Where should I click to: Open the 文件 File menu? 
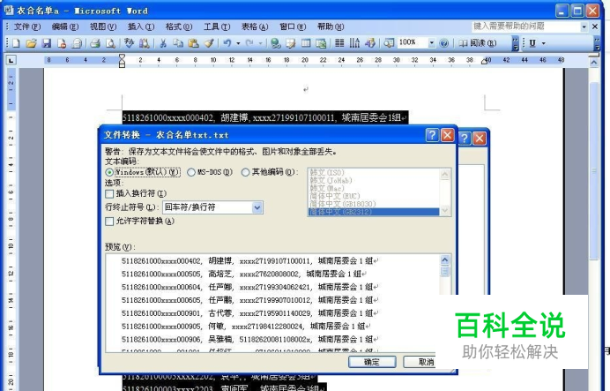click(x=26, y=26)
